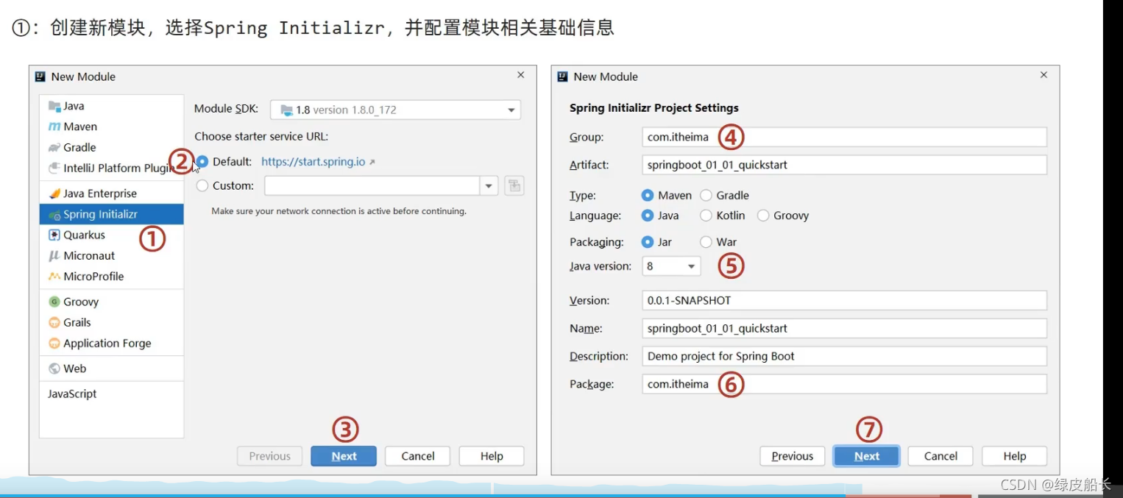Select the Quarkus icon
This screenshot has width=1123, height=498.
[54, 235]
